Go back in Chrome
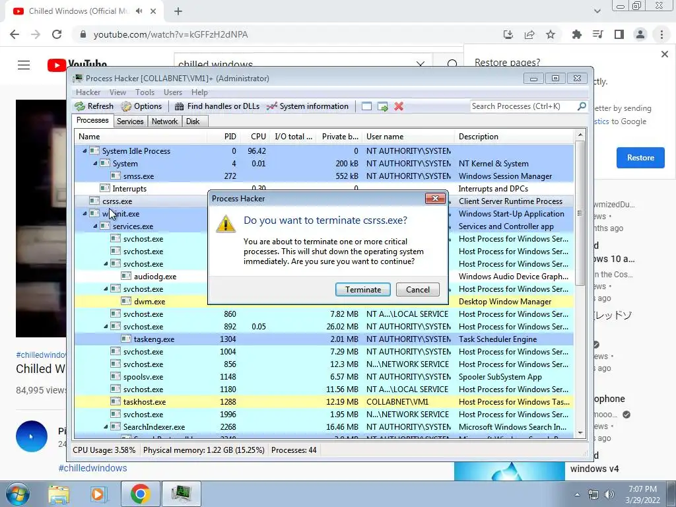 pos(15,34)
